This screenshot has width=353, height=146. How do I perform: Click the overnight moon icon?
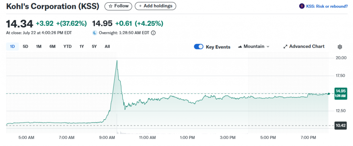(95, 33)
